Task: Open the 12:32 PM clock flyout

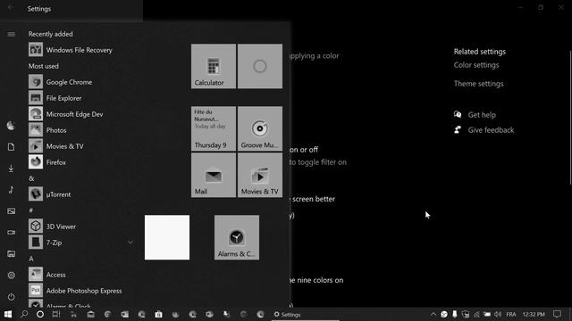Action: point(534,314)
